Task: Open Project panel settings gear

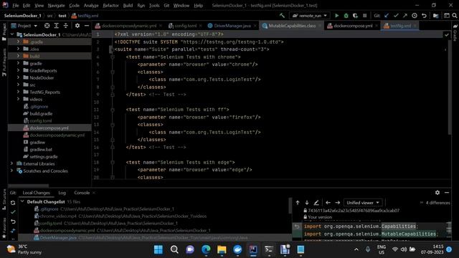Action: [77, 26]
